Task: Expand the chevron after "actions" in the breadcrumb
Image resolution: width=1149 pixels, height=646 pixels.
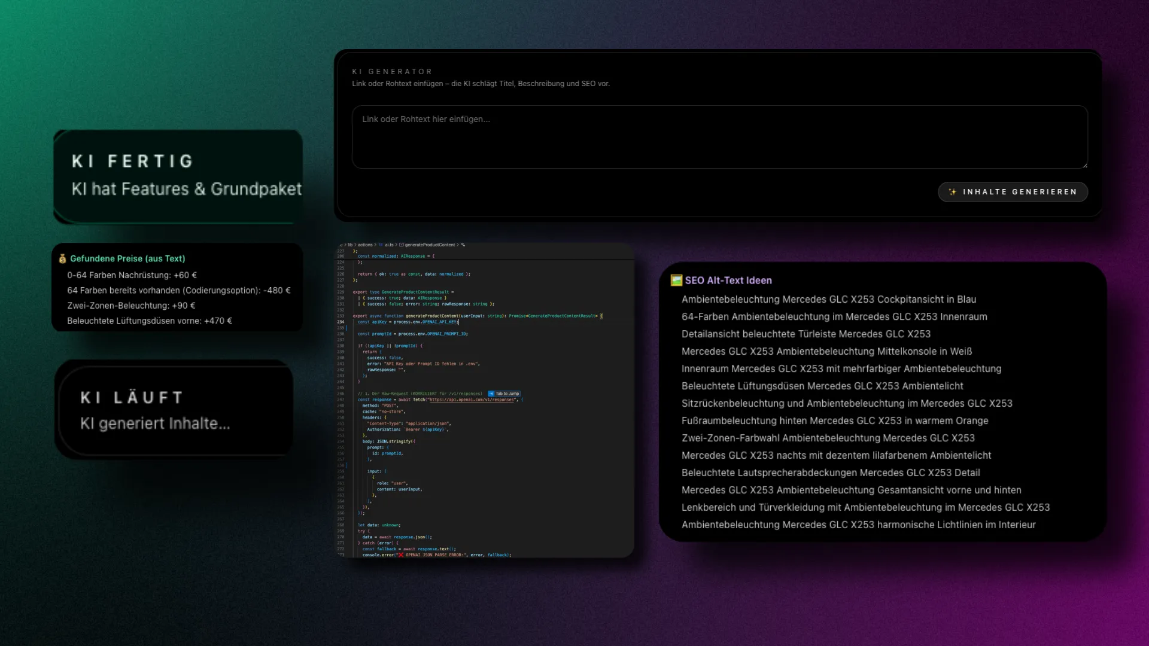Action: pos(375,245)
